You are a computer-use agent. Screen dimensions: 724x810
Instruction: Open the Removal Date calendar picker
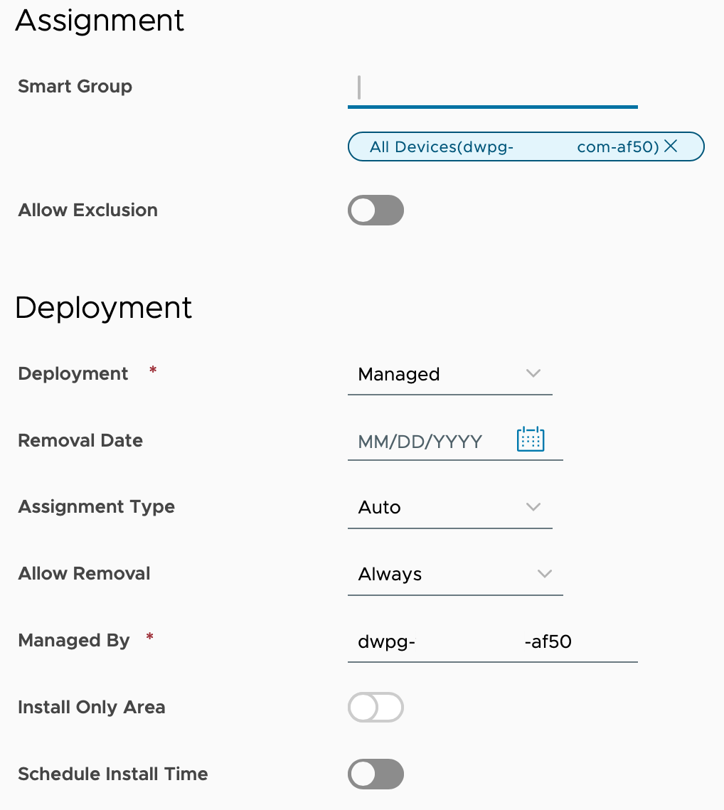click(x=530, y=439)
